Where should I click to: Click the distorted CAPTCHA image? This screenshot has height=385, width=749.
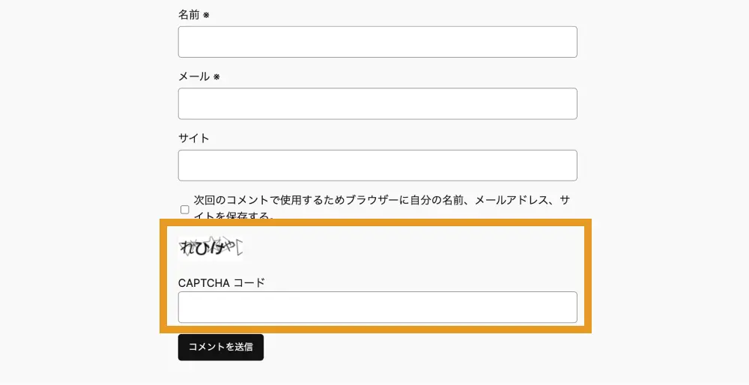tap(212, 248)
